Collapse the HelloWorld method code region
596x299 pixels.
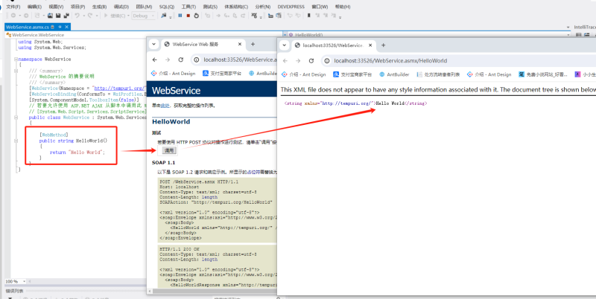pos(16,140)
